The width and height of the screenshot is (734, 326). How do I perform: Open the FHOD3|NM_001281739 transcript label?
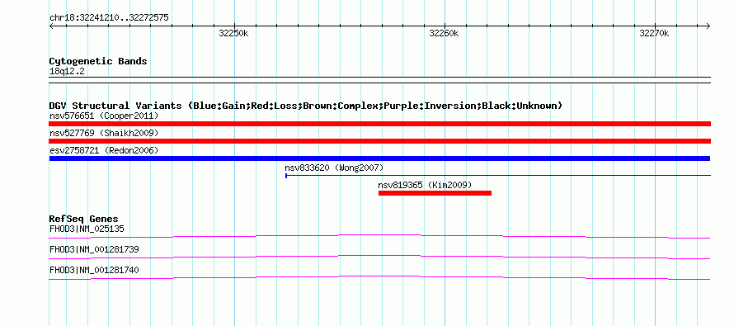click(x=94, y=249)
